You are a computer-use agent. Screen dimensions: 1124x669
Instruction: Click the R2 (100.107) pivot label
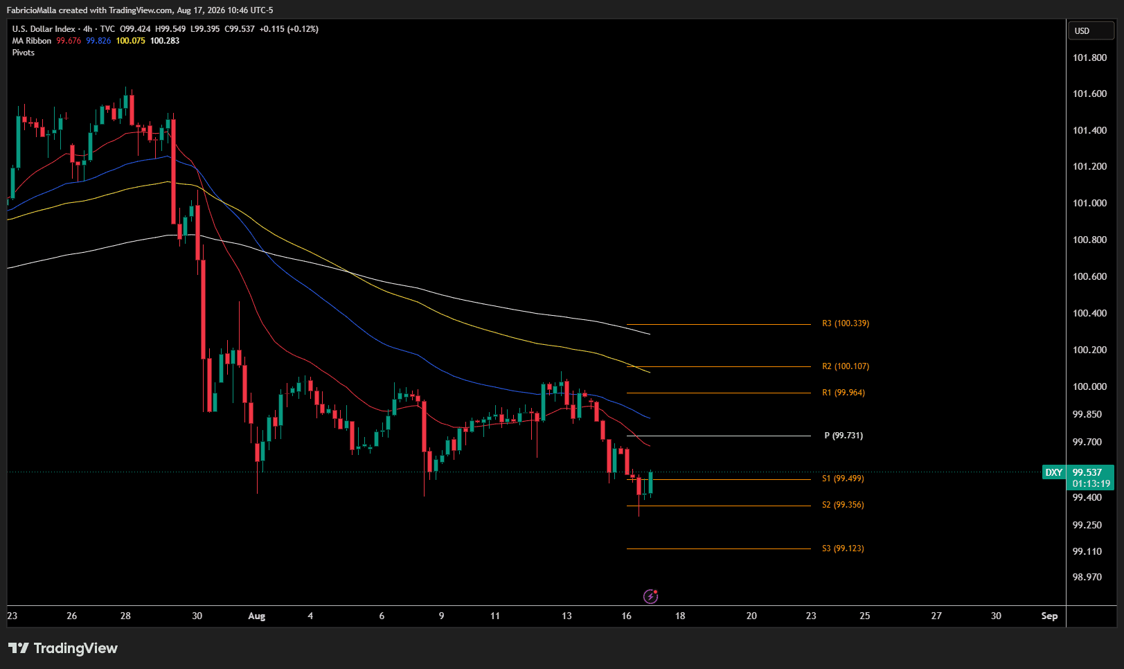point(846,366)
